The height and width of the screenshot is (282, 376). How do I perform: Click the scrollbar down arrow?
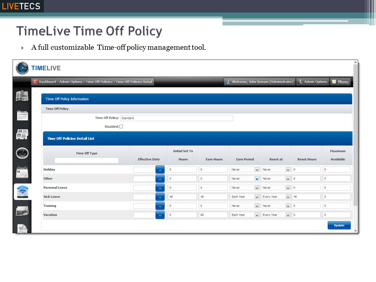[x=356, y=231]
